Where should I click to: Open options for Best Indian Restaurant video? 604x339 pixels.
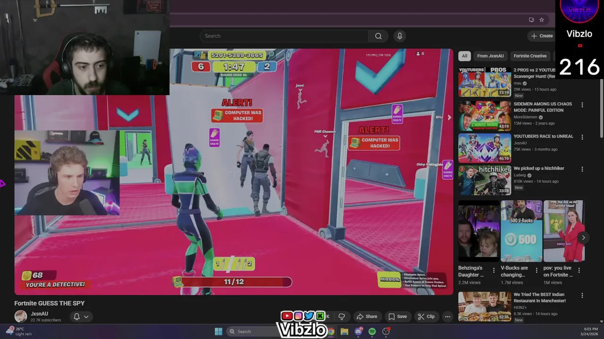tap(582, 295)
